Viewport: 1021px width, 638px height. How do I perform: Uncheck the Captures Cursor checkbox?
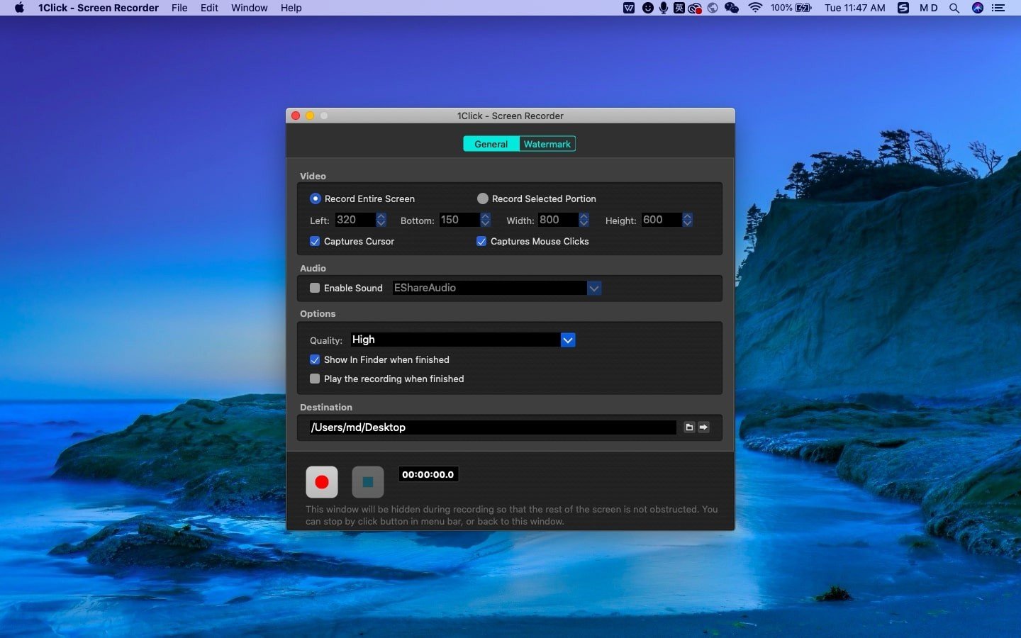[315, 241]
